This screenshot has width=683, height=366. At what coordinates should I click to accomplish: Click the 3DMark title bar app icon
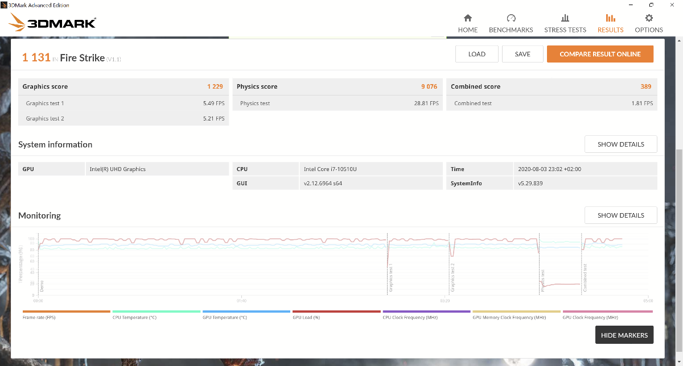coord(5,5)
